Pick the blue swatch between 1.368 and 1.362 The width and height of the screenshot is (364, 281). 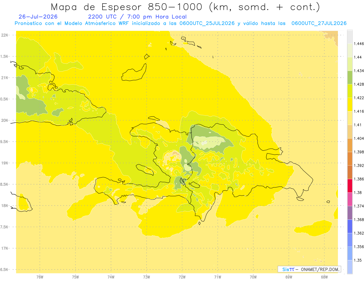tap(350, 226)
